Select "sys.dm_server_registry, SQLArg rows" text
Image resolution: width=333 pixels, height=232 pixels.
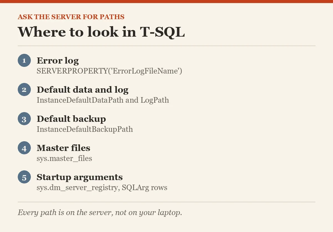102,188
